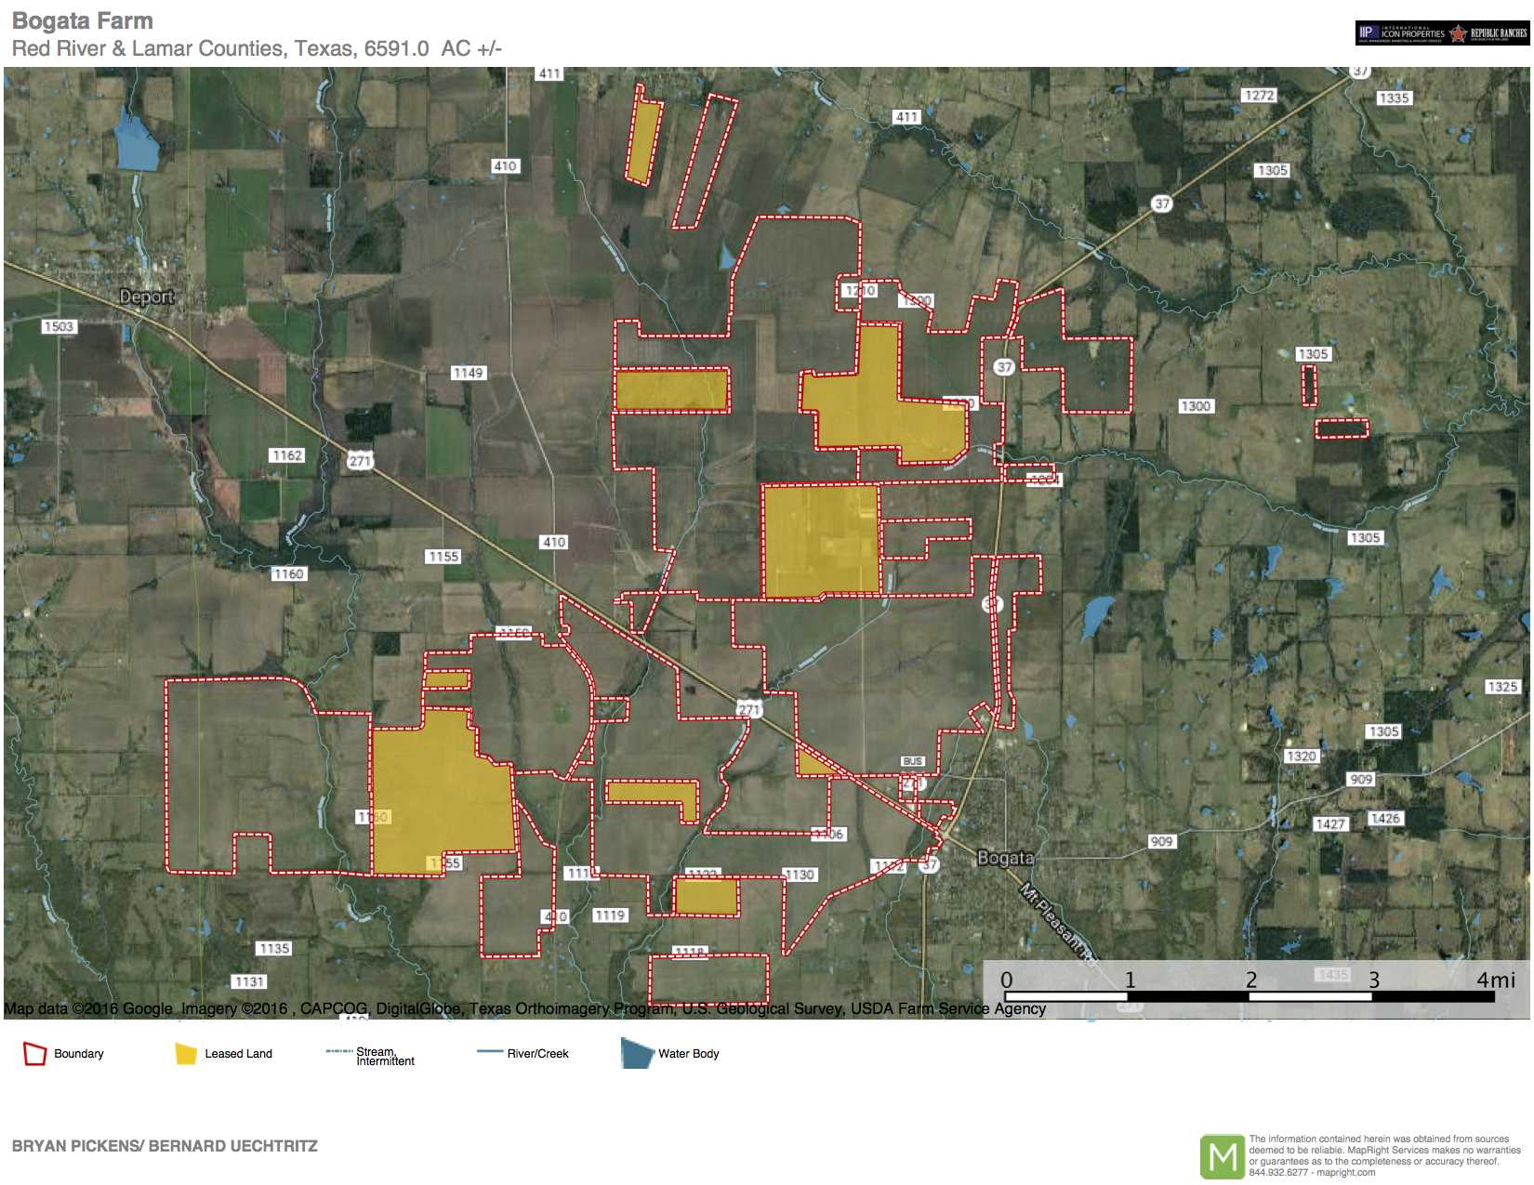
Task: Click the Bogata Farm title heading
Action: pos(83,20)
